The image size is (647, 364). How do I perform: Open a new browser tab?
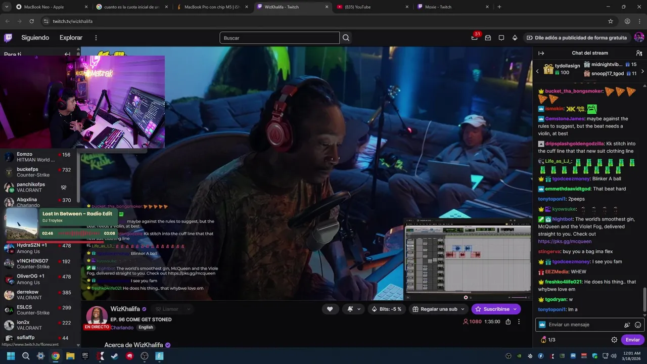coord(499,7)
